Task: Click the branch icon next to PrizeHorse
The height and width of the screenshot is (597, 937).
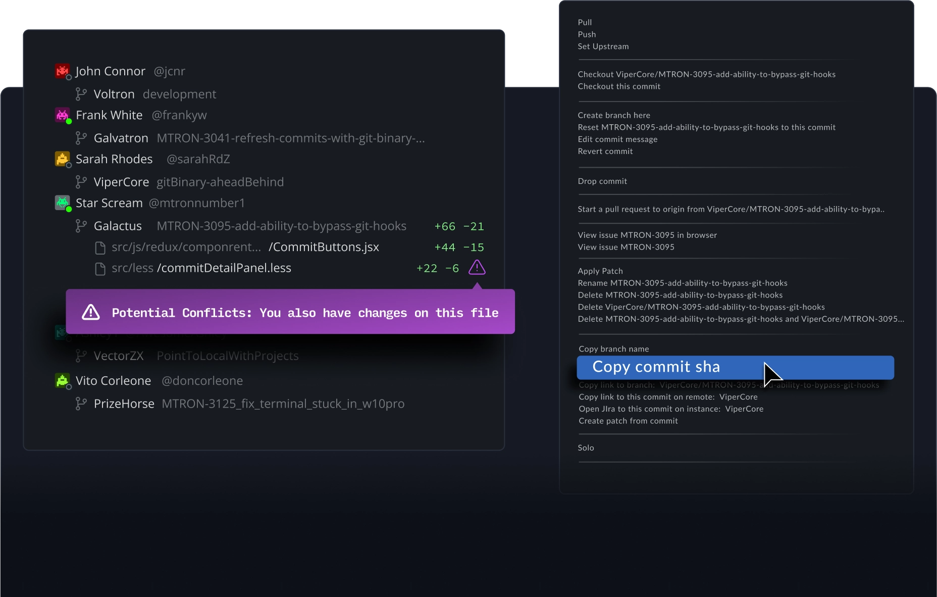Action: (x=81, y=404)
